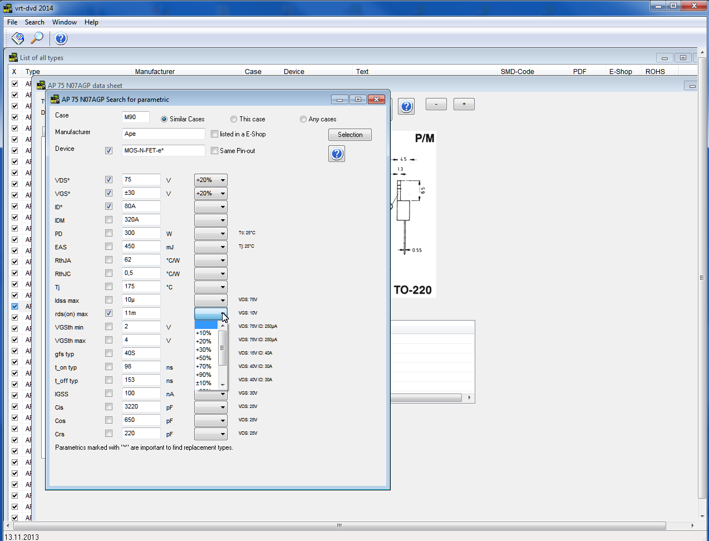The width and height of the screenshot is (709, 541).
Task: Open the VDS tolerance dropdown
Action: [x=211, y=180]
